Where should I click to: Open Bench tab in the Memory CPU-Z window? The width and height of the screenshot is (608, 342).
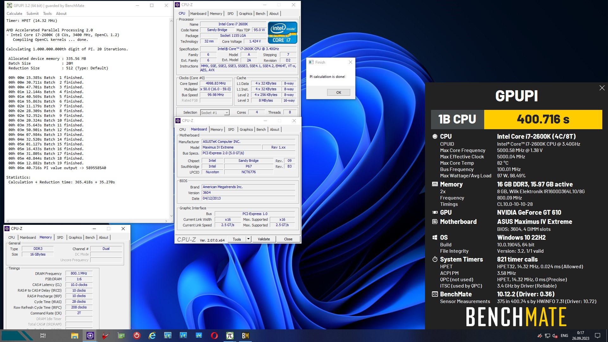90,237
